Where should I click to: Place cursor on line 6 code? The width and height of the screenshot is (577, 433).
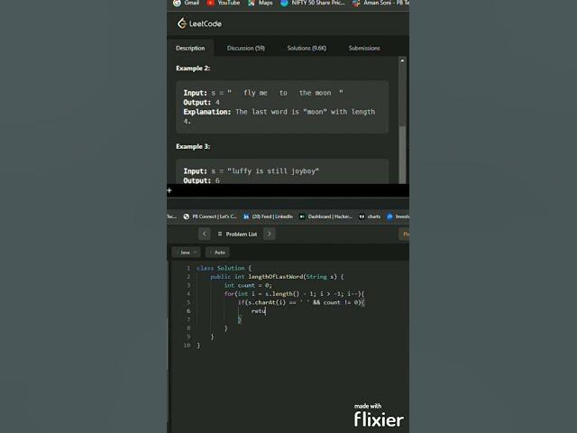click(x=259, y=311)
